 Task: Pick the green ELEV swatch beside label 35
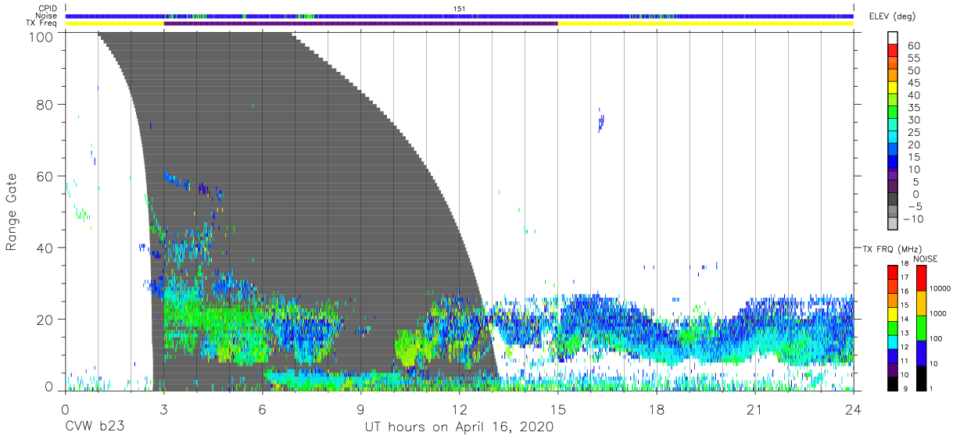click(893, 113)
